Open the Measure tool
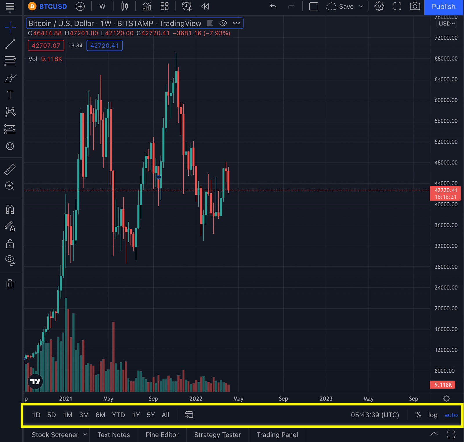This screenshot has height=442, width=464. [x=10, y=169]
